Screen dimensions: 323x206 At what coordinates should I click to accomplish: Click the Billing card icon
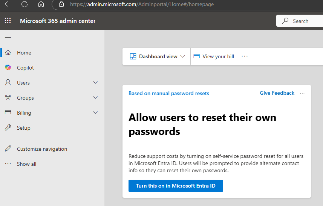[8, 113]
